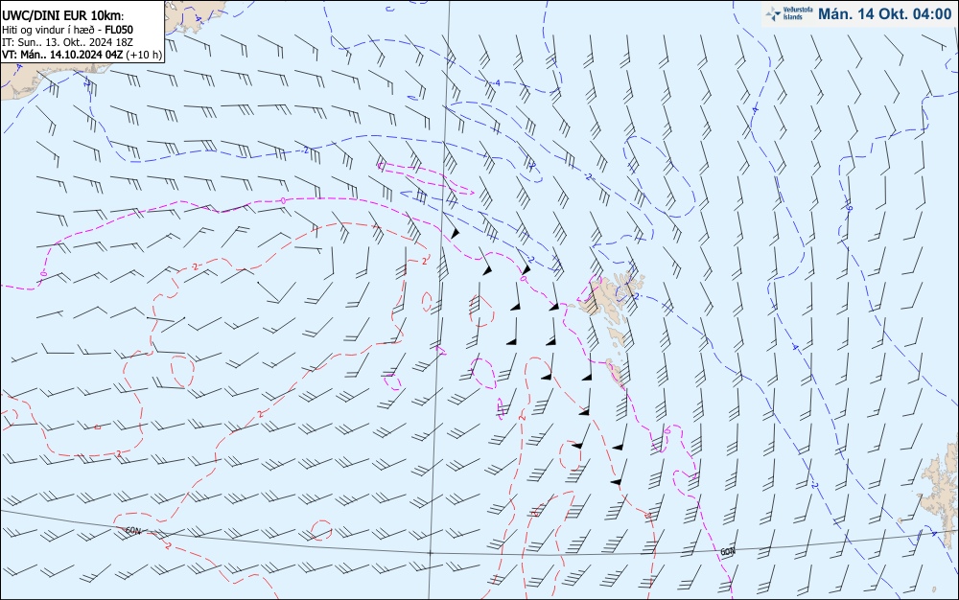This screenshot has height=600, width=959.
Task: Select the 'Hiti og vindur í hæð - FL050' line
Action: click(67, 30)
